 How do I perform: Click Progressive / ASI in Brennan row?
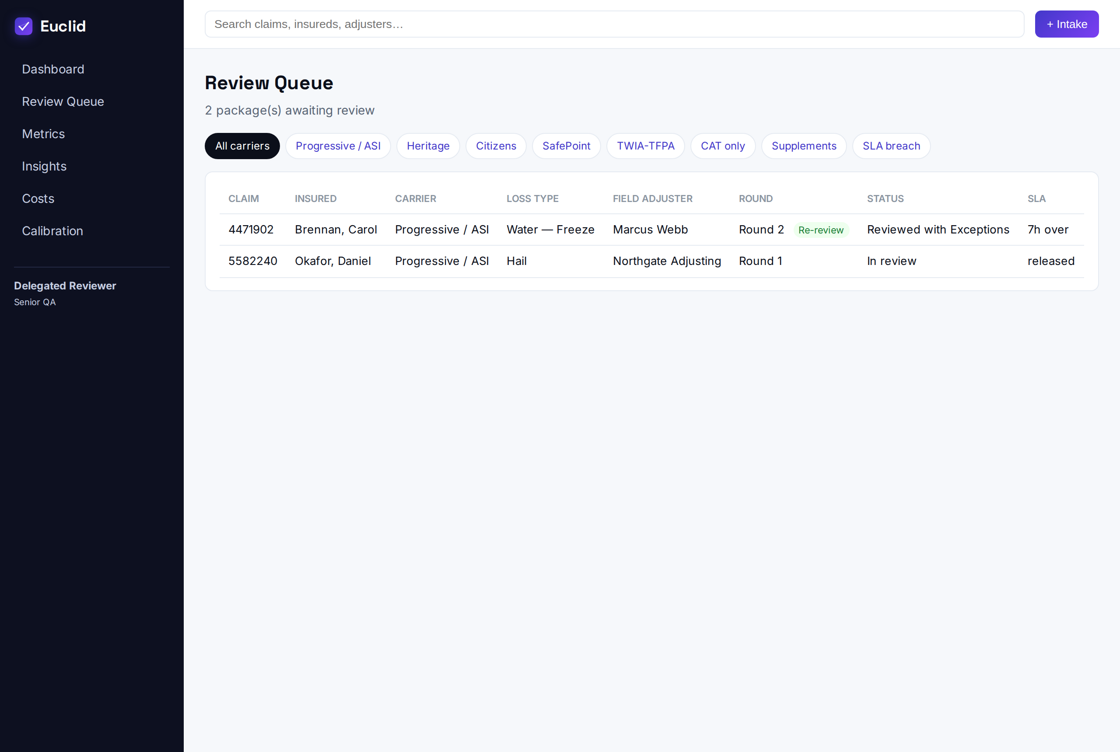(441, 230)
